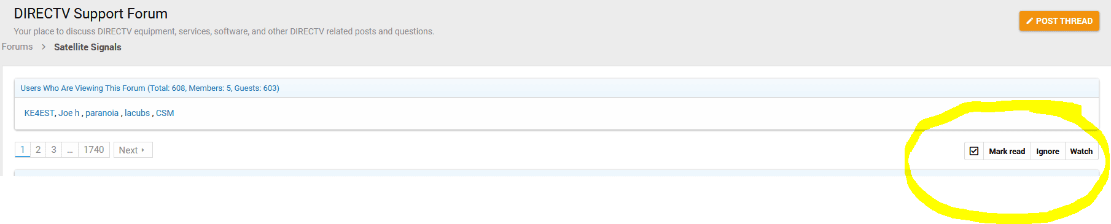Screen dimensions: 1111x224
Task: Go to page 2
Action: [38, 150]
